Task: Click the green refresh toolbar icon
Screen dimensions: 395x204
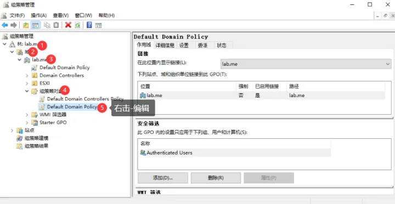Action: click(77, 25)
